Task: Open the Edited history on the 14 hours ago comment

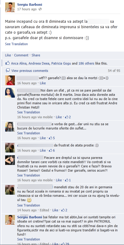Action: (44, 210)
